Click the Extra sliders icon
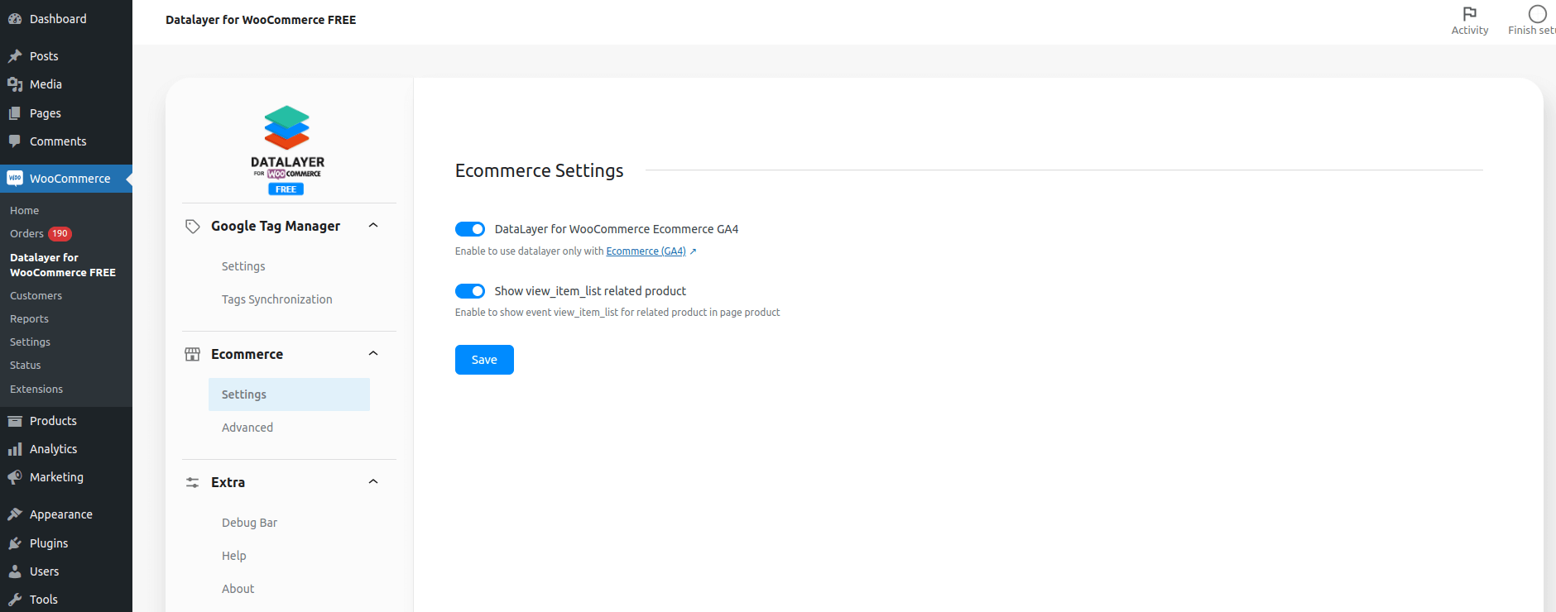This screenshot has width=1556, height=612. point(193,482)
